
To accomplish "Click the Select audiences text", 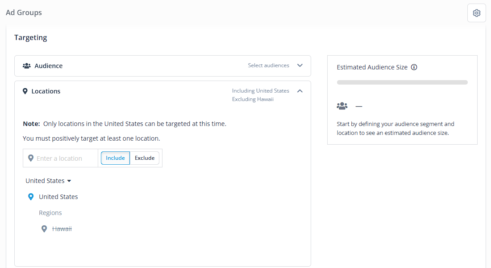I will 268,65.
